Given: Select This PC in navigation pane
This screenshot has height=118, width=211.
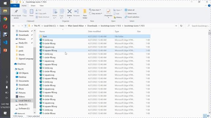Looking at the screenshot, I should [19, 69].
